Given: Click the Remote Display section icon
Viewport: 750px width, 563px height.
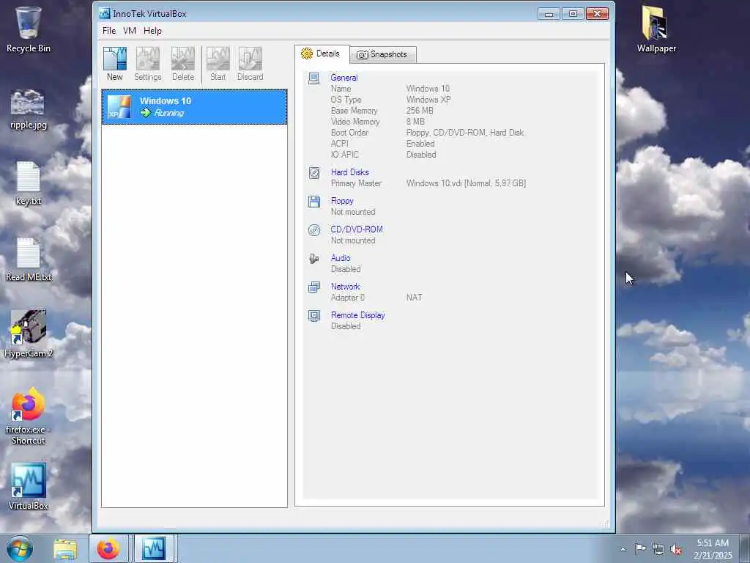Looking at the screenshot, I should click(x=313, y=316).
